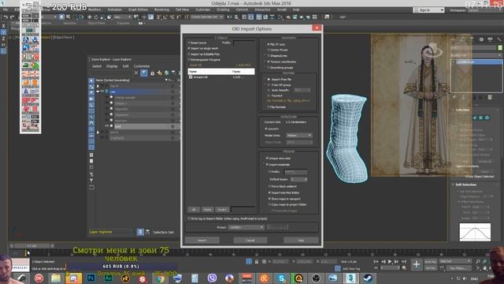Click Help button in import dialog
The image size is (504, 284).
[x=301, y=240]
